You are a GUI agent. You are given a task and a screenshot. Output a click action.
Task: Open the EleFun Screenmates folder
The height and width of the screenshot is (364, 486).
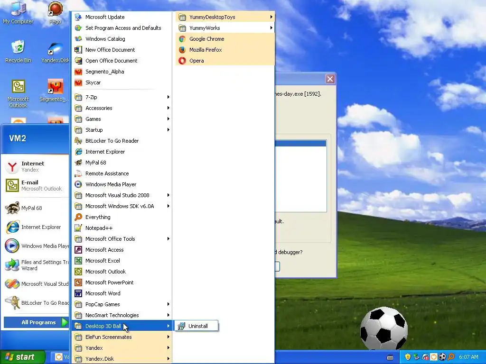122,337
